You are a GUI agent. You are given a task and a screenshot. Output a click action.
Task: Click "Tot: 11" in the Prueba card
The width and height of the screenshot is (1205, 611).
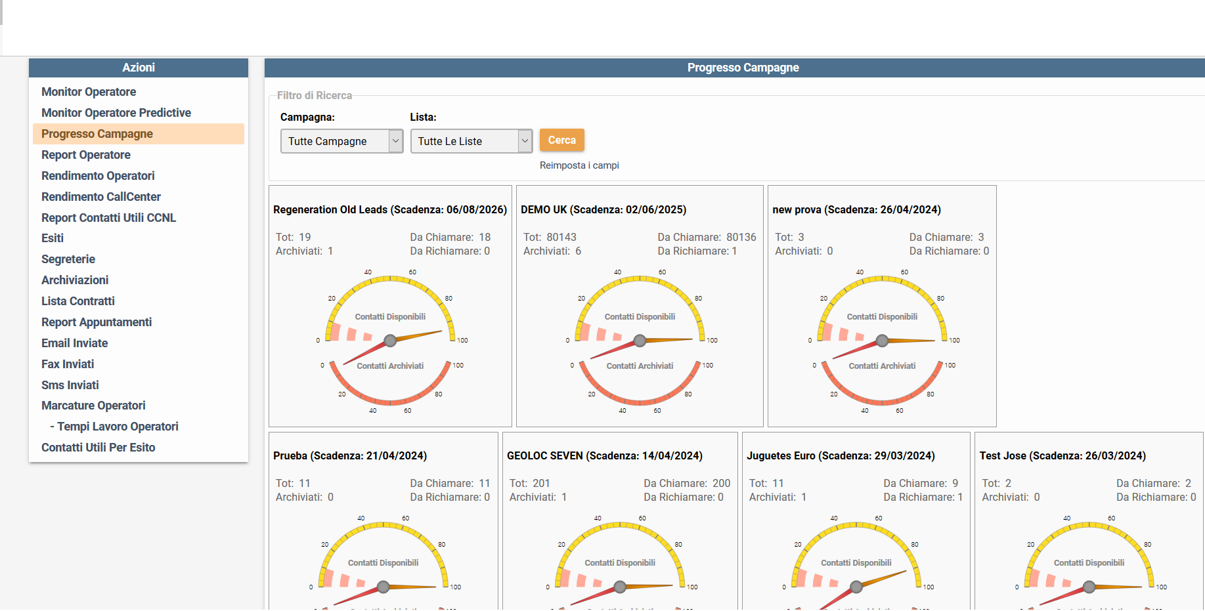[294, 484]
